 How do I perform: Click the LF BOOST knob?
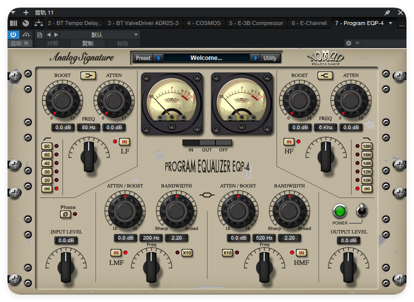coord(62,100)
